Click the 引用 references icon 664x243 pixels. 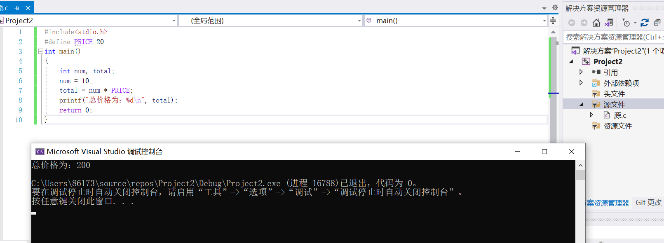click(x=596, y=72)
